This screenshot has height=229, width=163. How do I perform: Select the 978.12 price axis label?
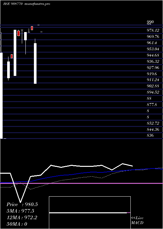point(153,30)
